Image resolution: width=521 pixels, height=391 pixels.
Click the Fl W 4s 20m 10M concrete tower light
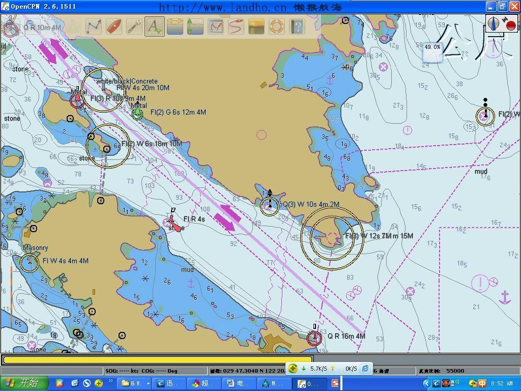pyautogui.click(x=103, y=90)
